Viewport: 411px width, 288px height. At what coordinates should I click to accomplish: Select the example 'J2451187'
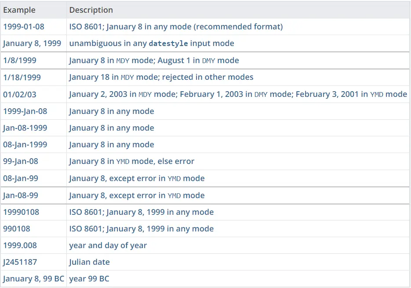20,262
